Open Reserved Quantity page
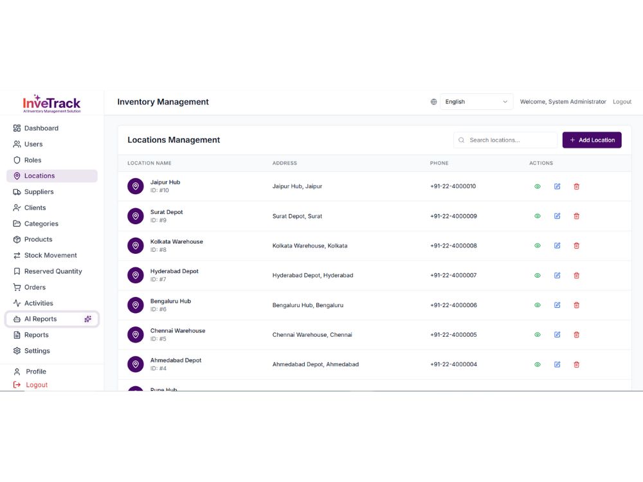The height and width of the screenshot is (482, 643). (x=51, y=271)
